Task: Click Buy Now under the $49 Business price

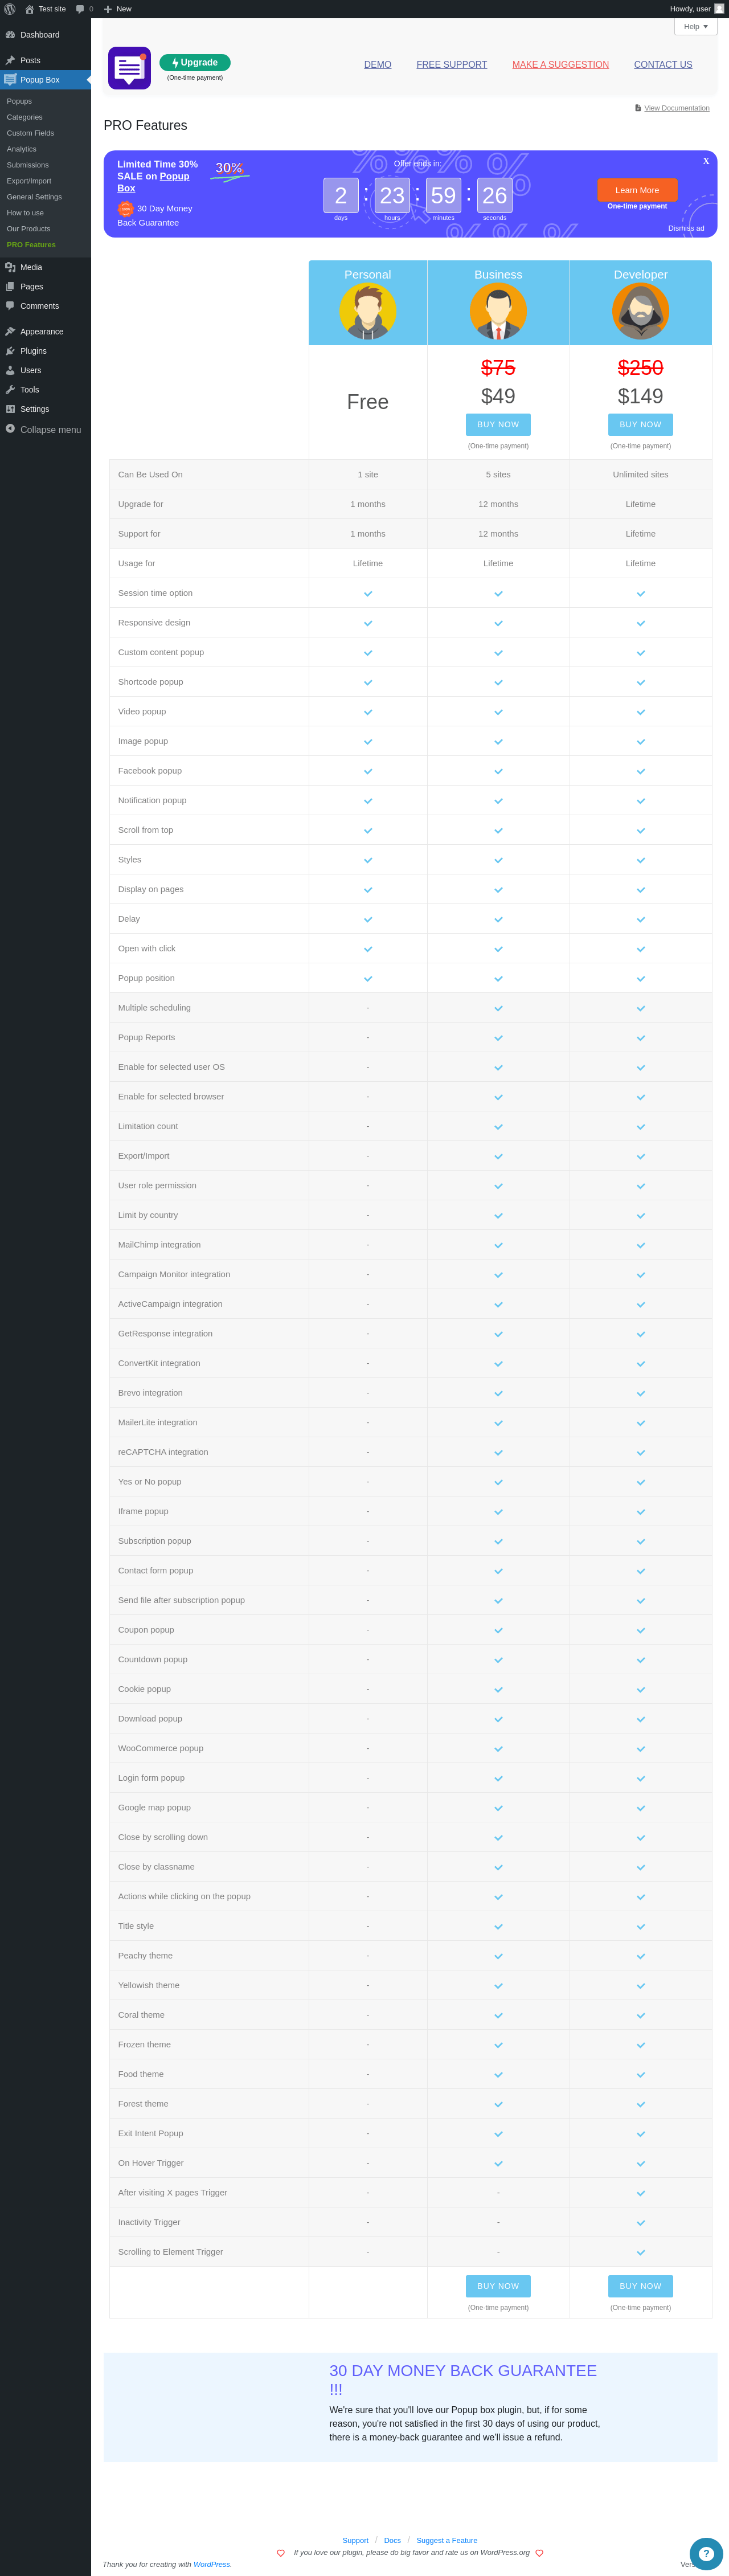Action: point(498,425)
